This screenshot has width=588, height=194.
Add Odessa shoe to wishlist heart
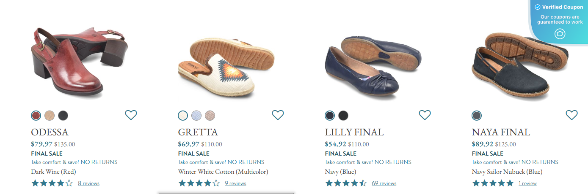click(x=131, y=115)
